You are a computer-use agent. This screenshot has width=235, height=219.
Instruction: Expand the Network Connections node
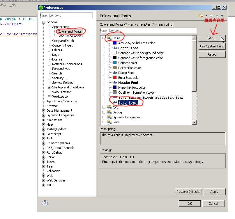(49, 64)
